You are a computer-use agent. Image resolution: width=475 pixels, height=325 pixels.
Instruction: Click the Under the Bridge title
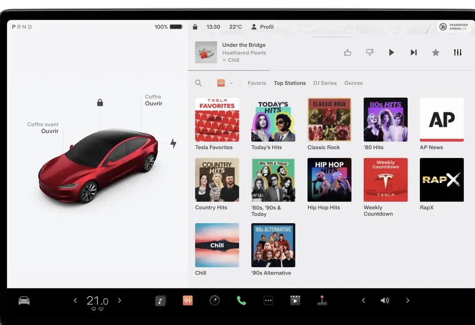244,45
